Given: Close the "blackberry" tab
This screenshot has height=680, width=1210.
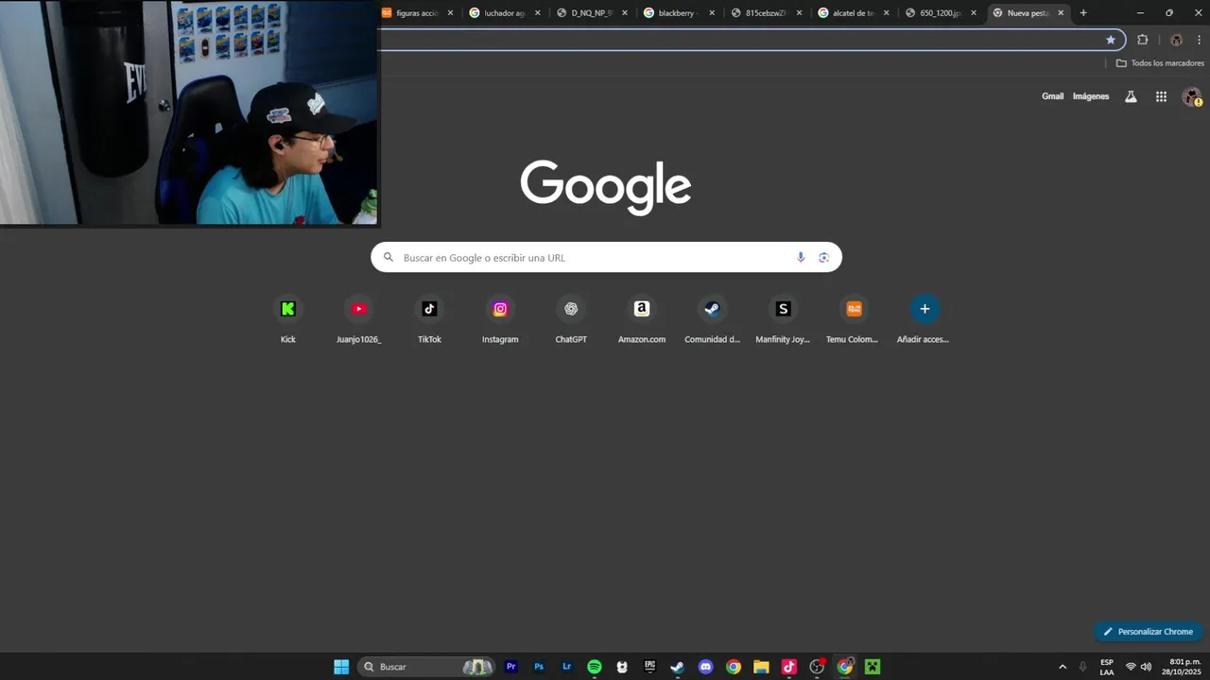Looking at the screenshot, I should click(x=712, y=13).
